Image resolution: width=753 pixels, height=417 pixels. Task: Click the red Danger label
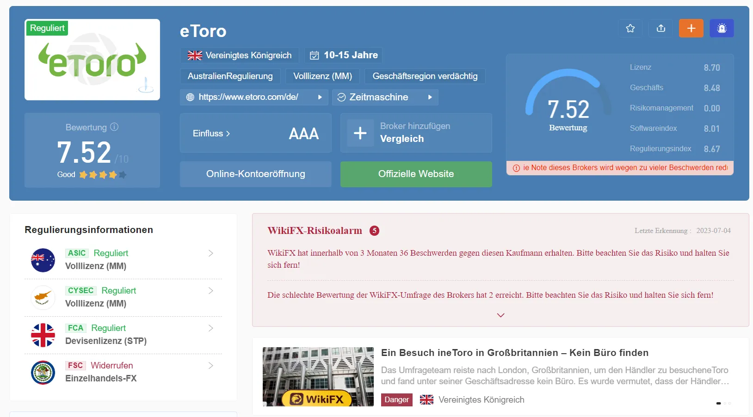point(397,400)
